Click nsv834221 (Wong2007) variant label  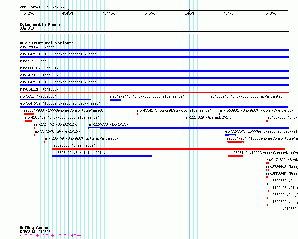point(40,89)
